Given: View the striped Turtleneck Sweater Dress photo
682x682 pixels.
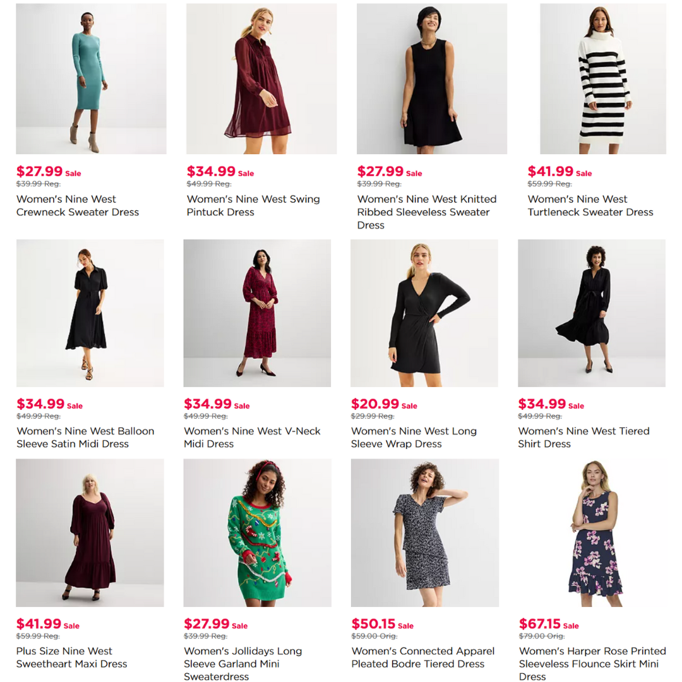Looking at the screenshot, I should click(603, 79).
